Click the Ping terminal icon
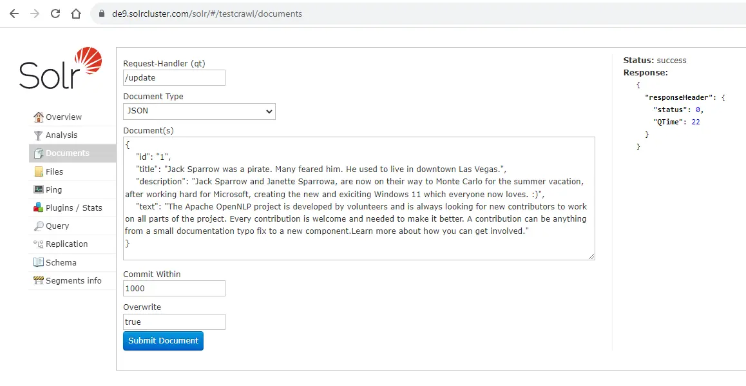Screen dimensions: 746x386 click(x=39, y=189)
